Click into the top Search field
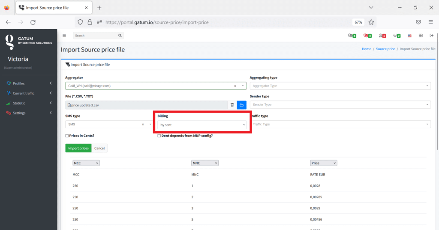This screenshot has width=439, height=230. 95,36
